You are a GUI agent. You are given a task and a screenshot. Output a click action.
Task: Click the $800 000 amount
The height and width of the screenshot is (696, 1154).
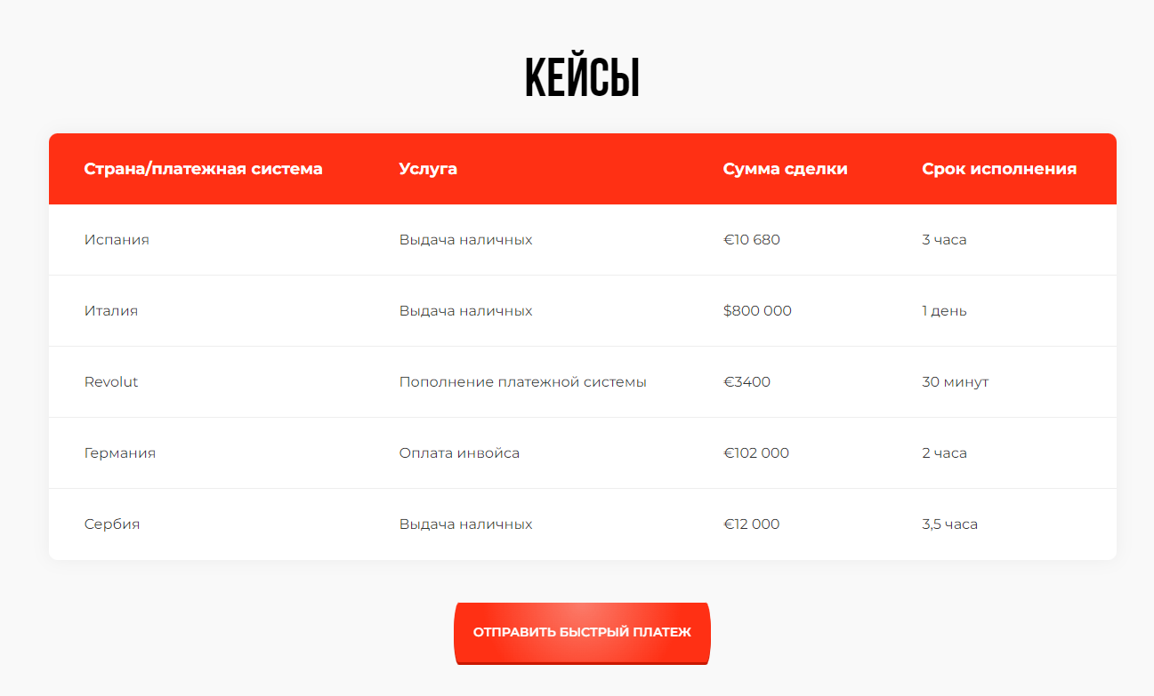757,311
